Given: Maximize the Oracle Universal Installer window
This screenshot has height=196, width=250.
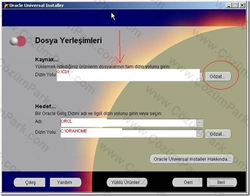Looking at the screenshot, I should pyautogui.click(x=235, y=5).
